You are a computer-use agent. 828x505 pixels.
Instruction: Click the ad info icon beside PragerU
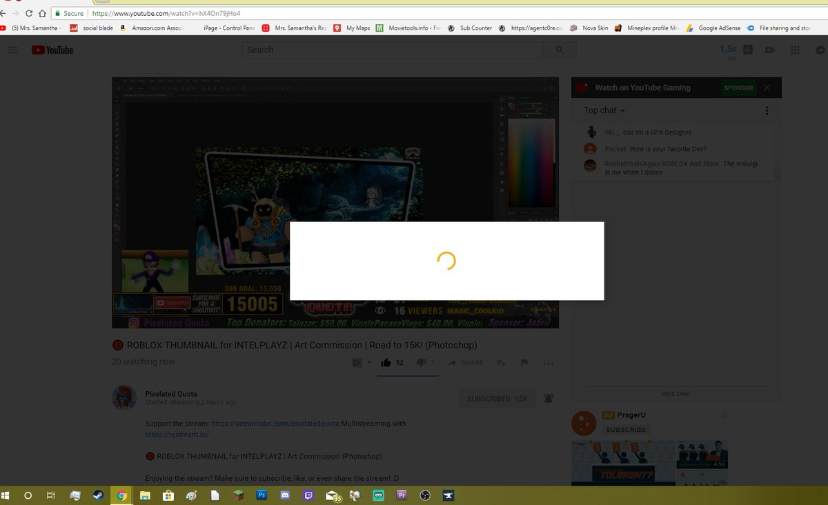(724, 416)
